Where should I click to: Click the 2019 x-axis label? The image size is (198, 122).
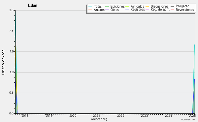click(x=49, y=116)
